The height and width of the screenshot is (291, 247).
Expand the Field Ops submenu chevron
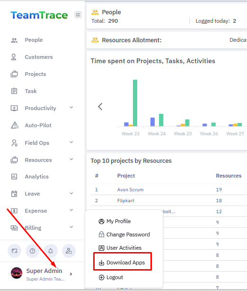coord(71,142)
